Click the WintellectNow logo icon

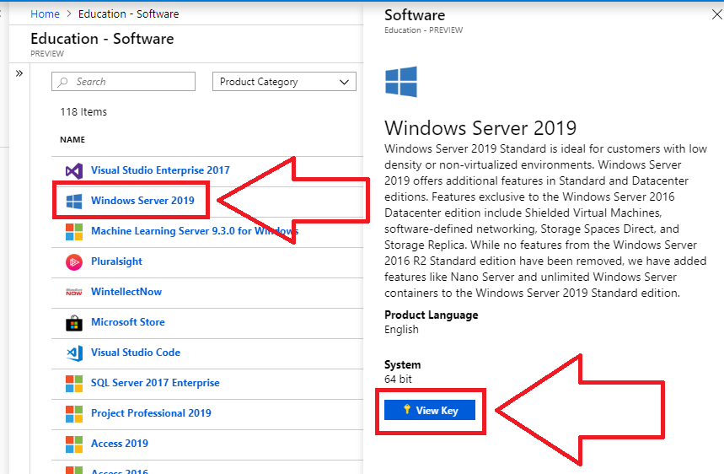point(74,292)
